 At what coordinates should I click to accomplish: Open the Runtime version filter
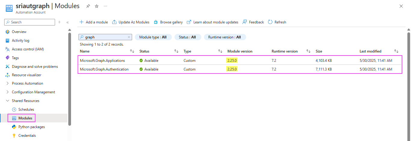(225, 37)
